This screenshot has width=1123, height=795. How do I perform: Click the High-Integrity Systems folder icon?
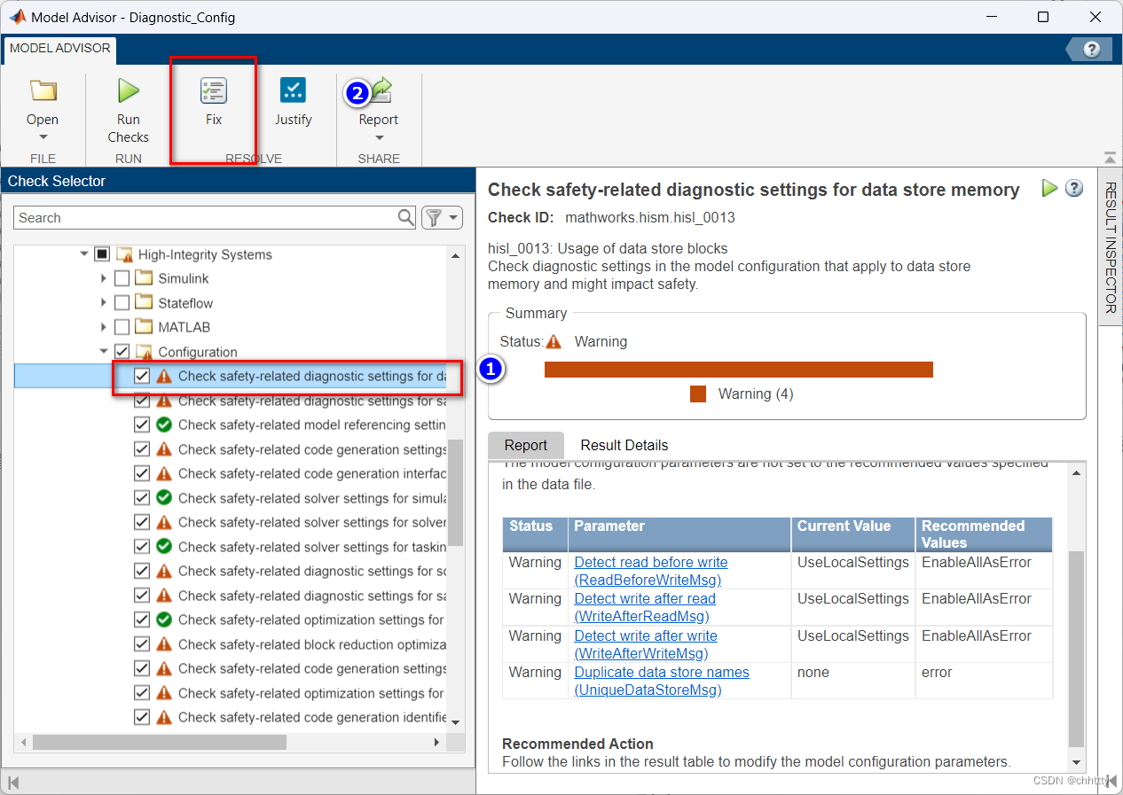tap(124, 254)
